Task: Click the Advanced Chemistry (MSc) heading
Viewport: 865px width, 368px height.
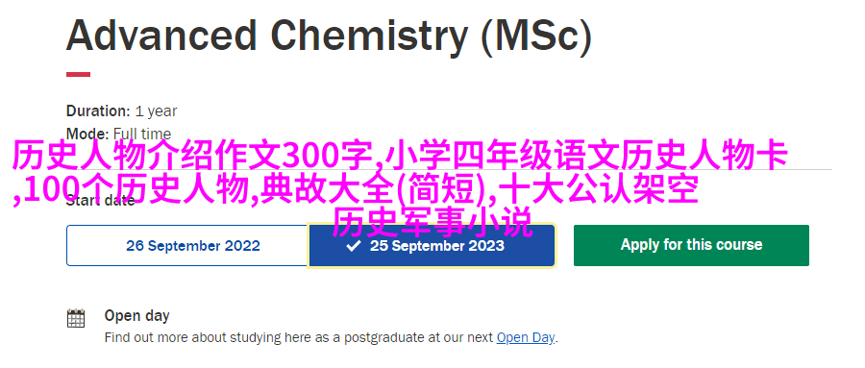Action: [x=329, y=36]
